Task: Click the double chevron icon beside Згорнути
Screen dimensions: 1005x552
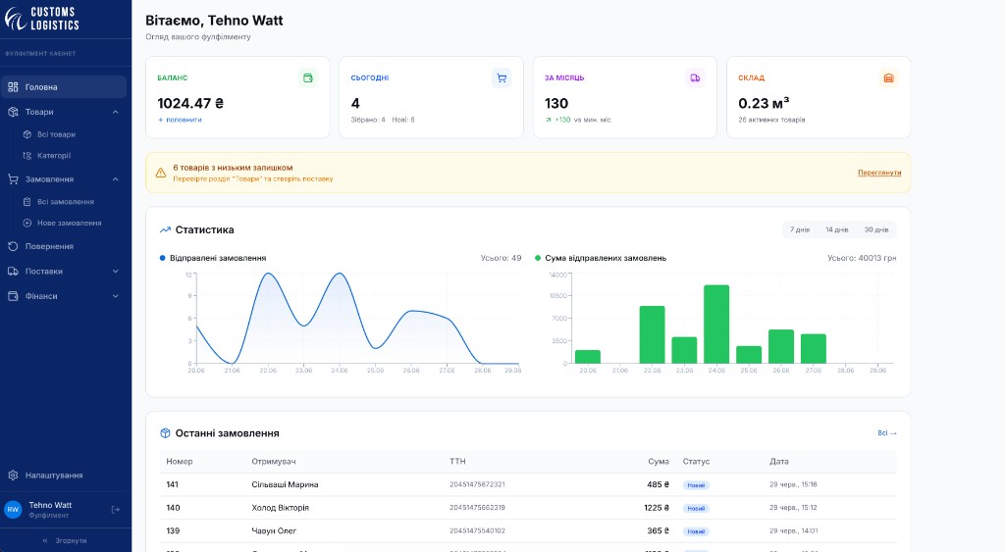Action: [45, 540]
